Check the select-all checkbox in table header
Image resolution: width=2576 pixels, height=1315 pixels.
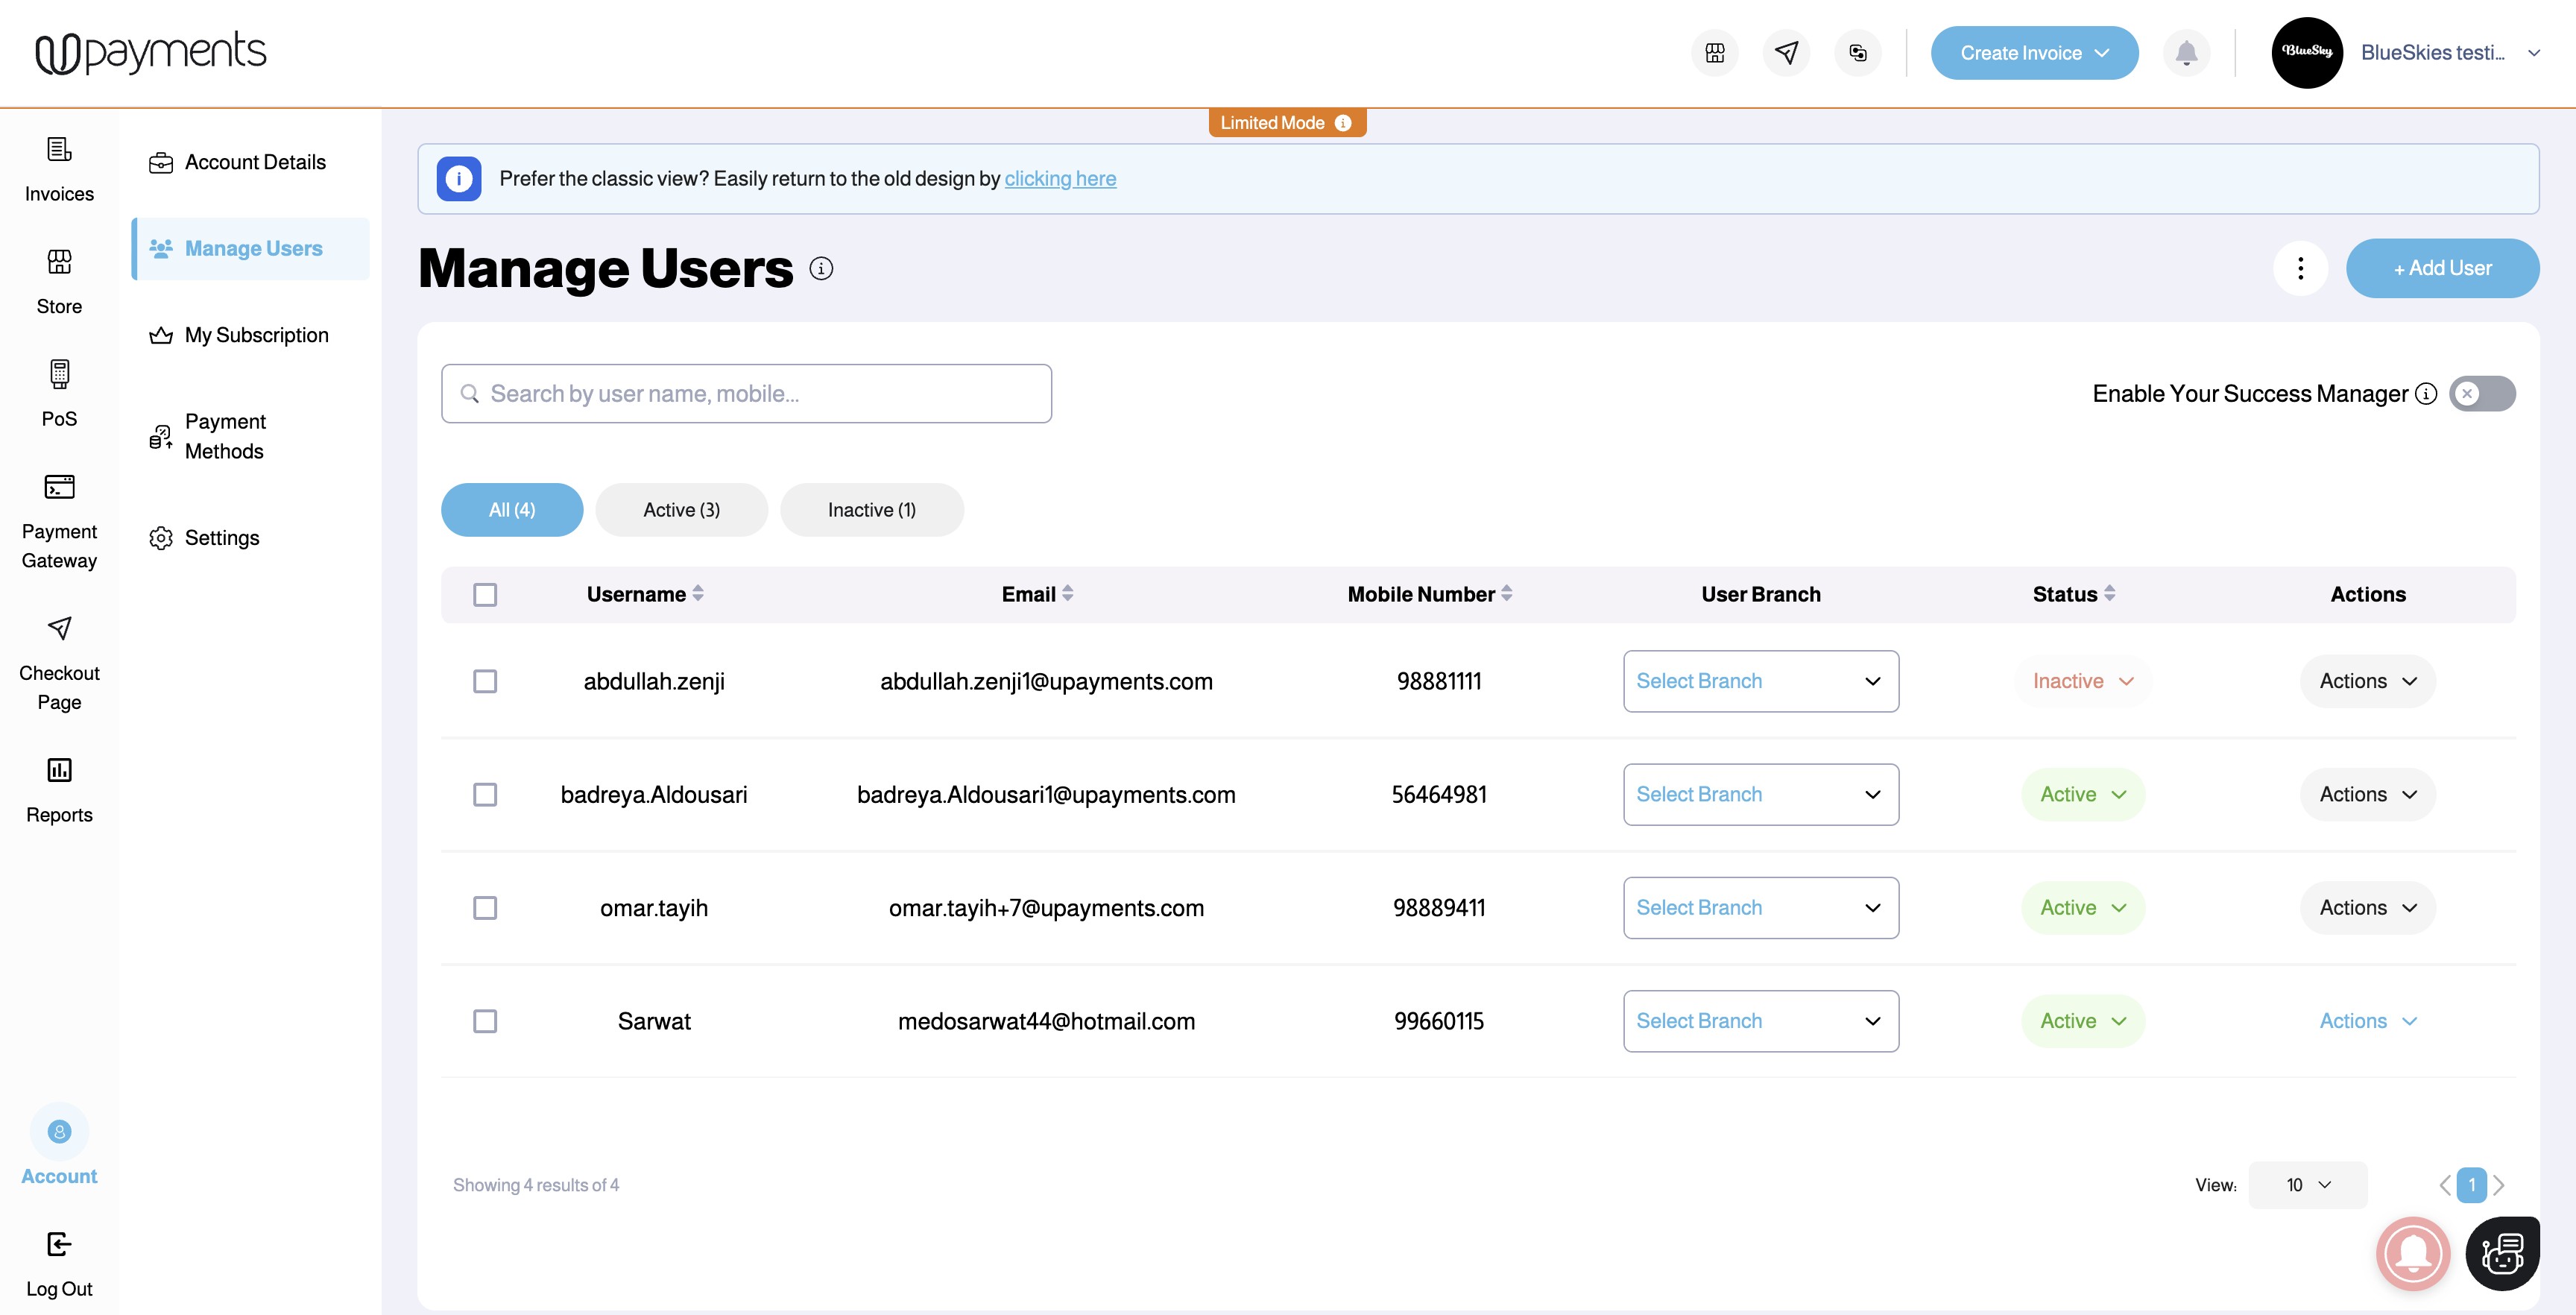(485, 595)
